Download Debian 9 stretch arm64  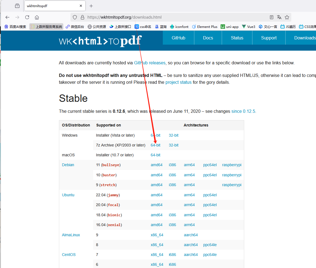click(x=189, y=185)
